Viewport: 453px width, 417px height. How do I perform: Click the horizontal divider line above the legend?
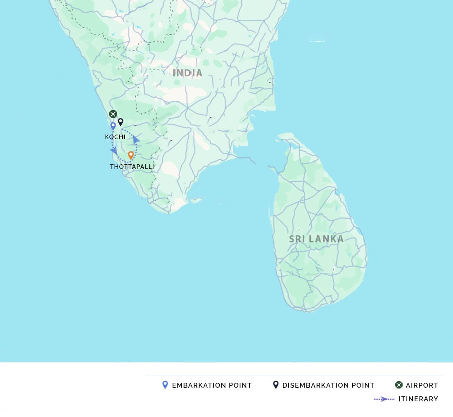(294, 375)
